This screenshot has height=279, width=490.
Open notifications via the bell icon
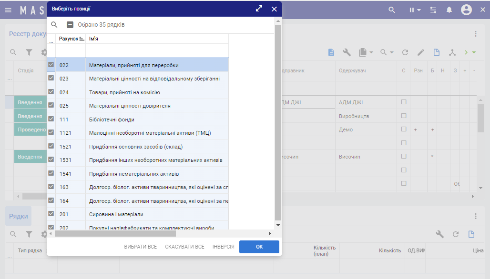[449, 10]
